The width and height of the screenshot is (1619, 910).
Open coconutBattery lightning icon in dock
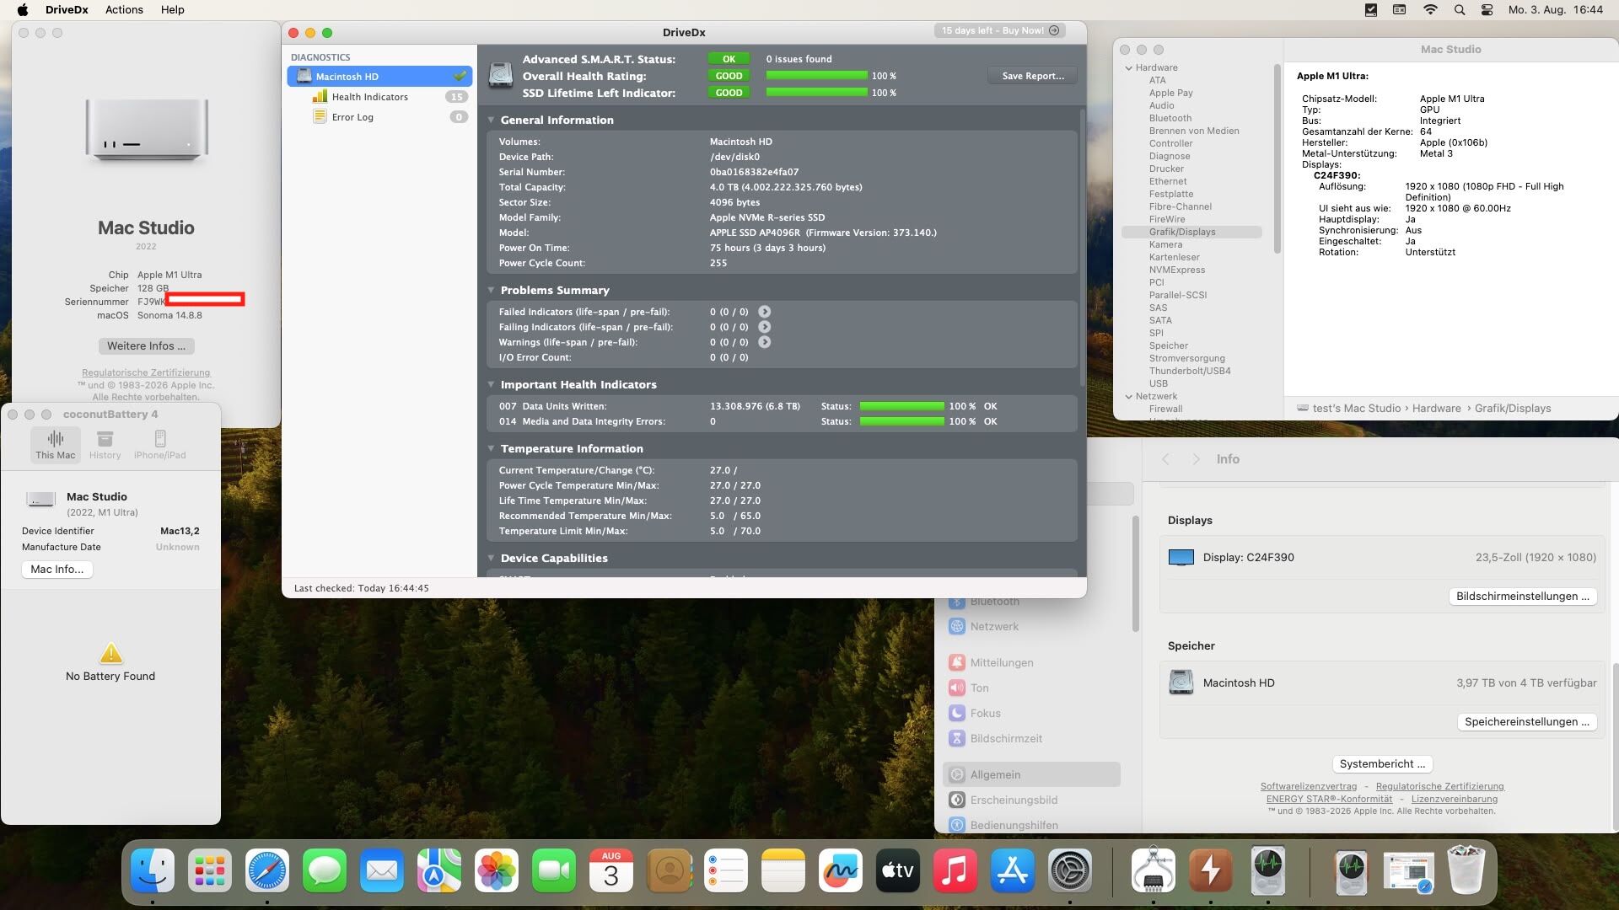[x=1211, y=870]
